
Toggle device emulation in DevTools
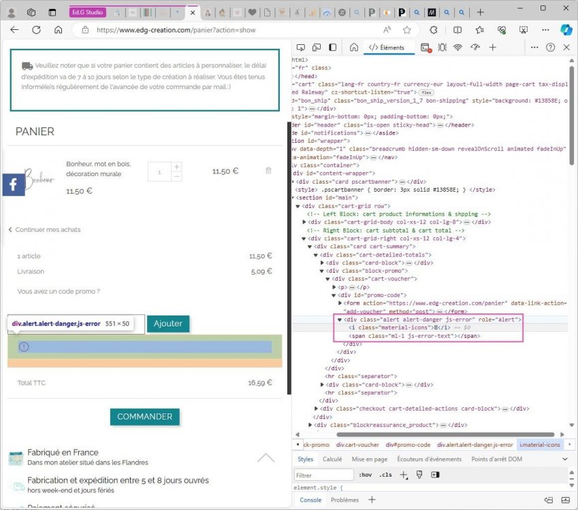(317, 48)
